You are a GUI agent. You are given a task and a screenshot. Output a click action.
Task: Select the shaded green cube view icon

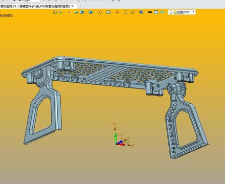76,12
